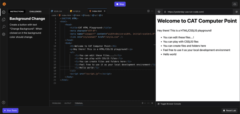Viewport: 240px width, 114px height.
Task: Refresh the browser preview
Action: coord(159,12)
